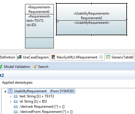Click the NewSysML1.4Requirement diagram icon
The height and width of the screenshot is (114, 135).
(x=53, y=57)
